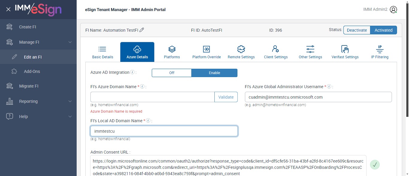Go to the Remote Settings tab

tap(241, 52)
